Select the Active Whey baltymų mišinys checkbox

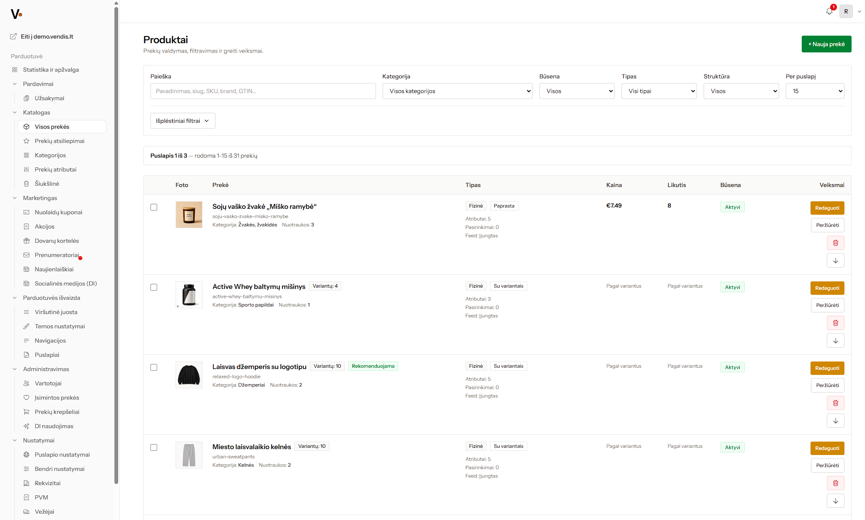(154, 287)
